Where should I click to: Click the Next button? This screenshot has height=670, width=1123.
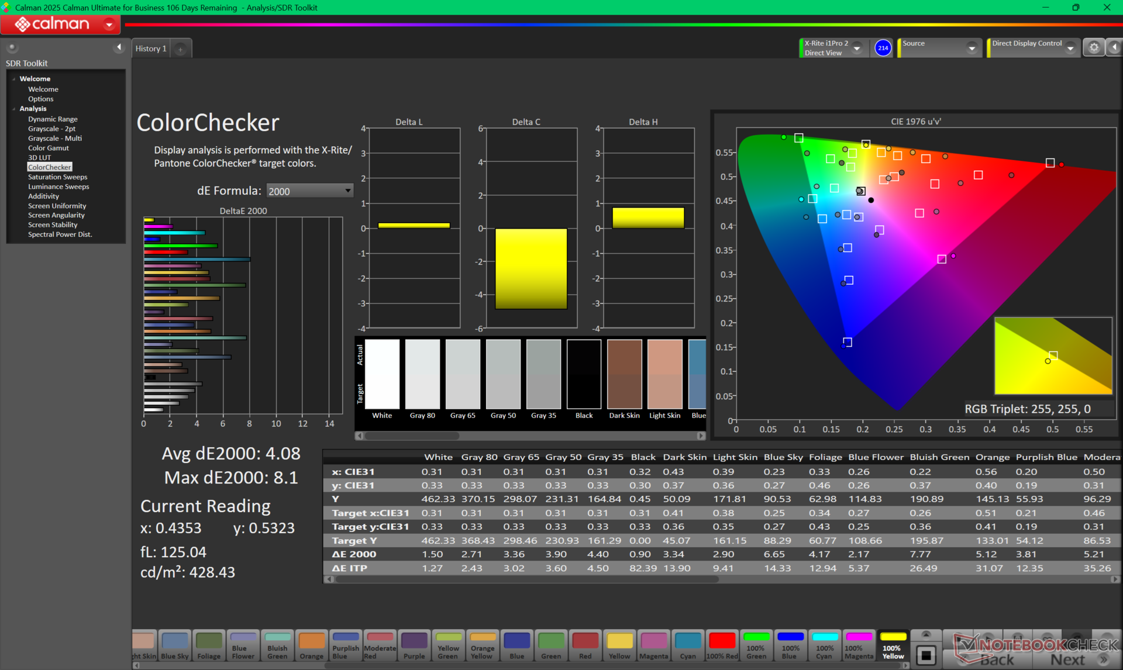pyautogui.click(x=1067, y=659)
